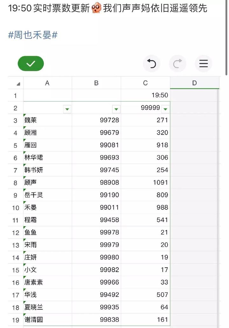Click value 99081 in column B

(109, 145)
